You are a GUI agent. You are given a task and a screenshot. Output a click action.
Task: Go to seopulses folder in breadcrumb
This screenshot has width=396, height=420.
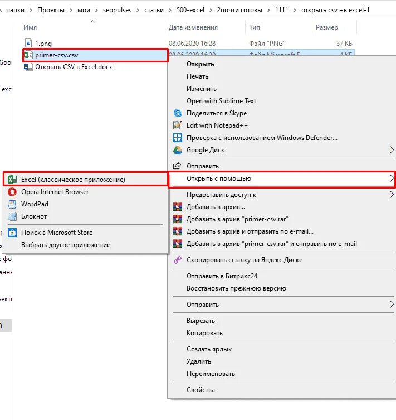(117, 10)
